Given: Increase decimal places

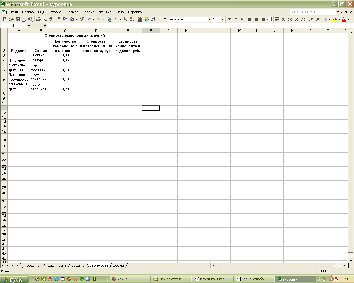Looking at the screenshot, I should 296,19.
